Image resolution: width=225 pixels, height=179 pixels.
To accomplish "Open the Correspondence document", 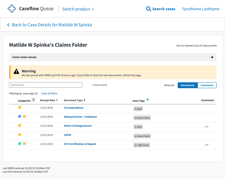I will coord(74,108).
